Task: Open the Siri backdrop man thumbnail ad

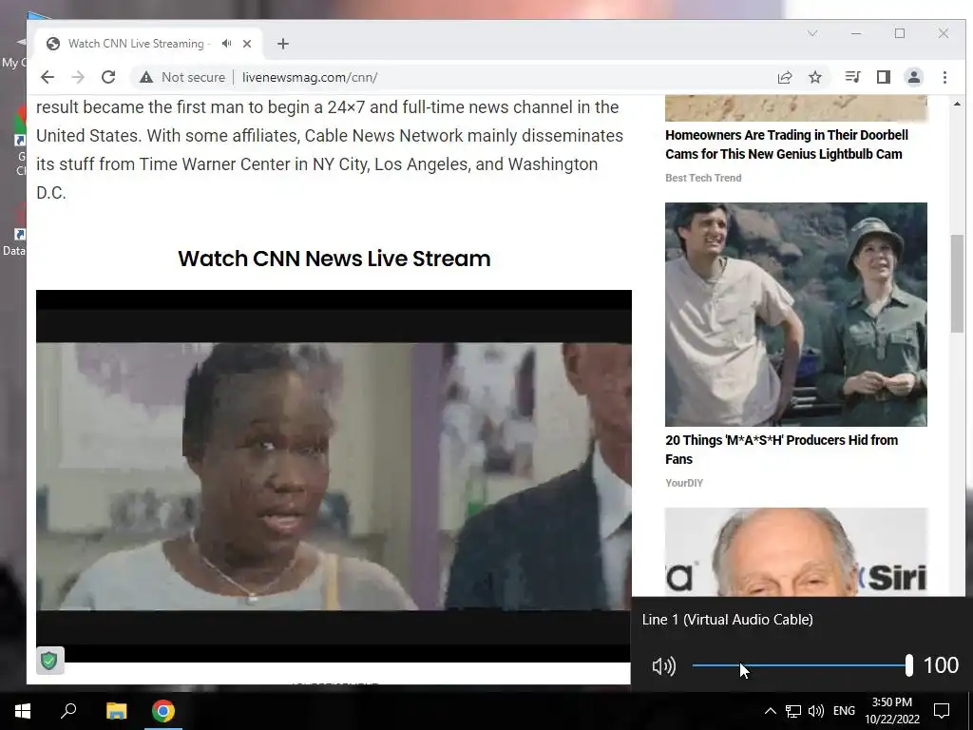Action: (x=796, y=552)
